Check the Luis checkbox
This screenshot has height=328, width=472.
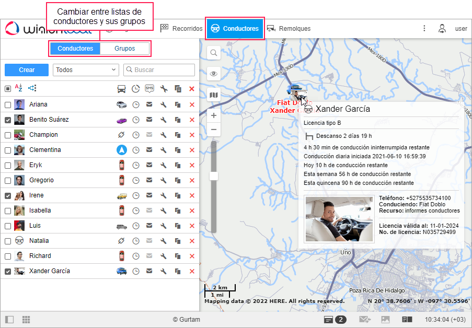point(8,226)
